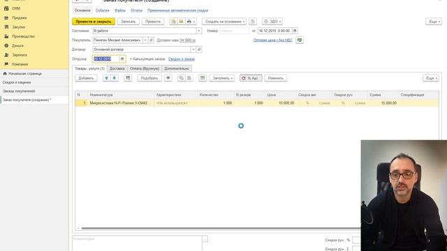
Task: Open the calendar picker for document date
Action: click(295, 31)
